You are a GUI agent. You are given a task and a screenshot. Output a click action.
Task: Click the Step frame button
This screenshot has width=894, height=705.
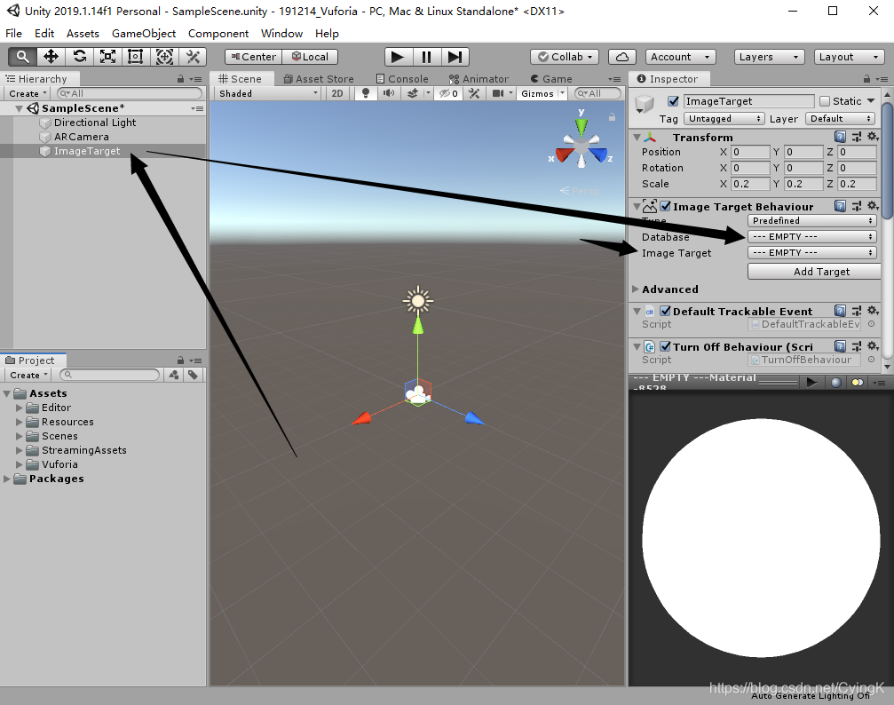[x=455, y=57]
